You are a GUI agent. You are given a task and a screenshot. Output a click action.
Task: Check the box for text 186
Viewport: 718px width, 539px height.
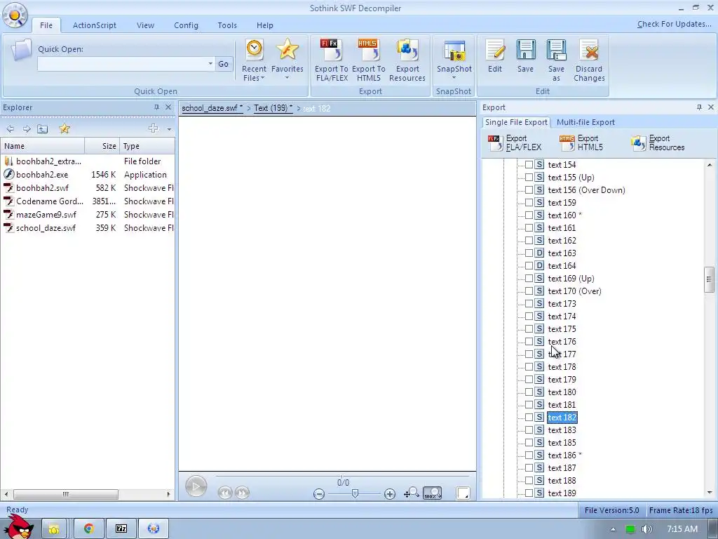coord(529,455)
